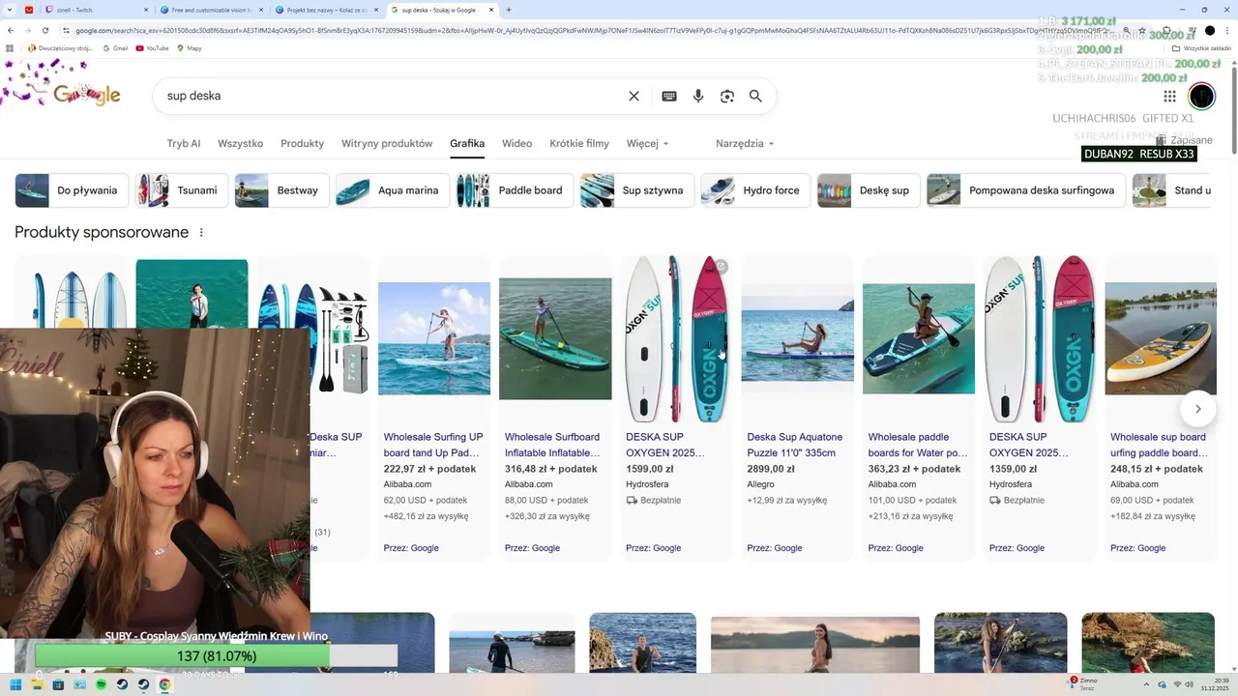Open the sponsored products three-dot options
This screenshot has width=1238, height=696.
[201, 232]
